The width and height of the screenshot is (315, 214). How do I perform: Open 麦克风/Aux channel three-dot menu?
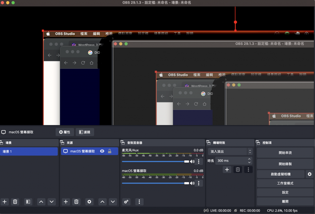coord(199,161)
